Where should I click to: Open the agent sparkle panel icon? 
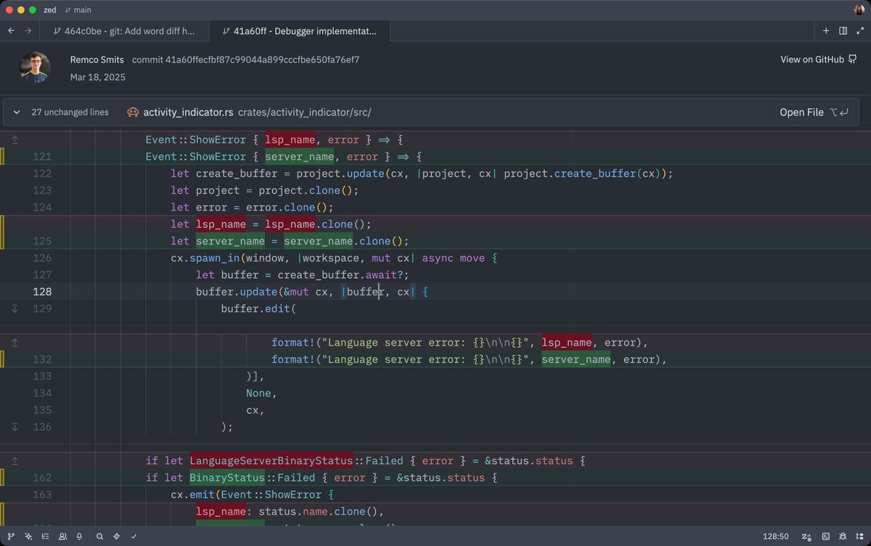tap(28, 537)
